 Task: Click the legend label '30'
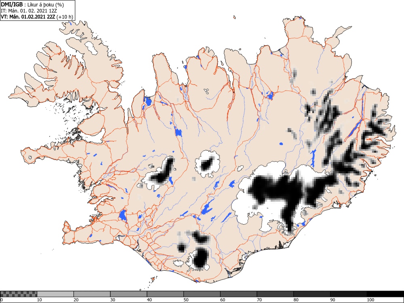click(x=113, y=300)
